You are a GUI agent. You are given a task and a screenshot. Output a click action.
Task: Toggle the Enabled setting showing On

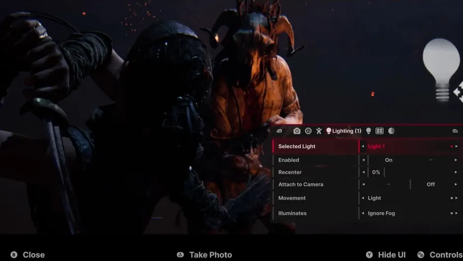(x=389, y=160)
